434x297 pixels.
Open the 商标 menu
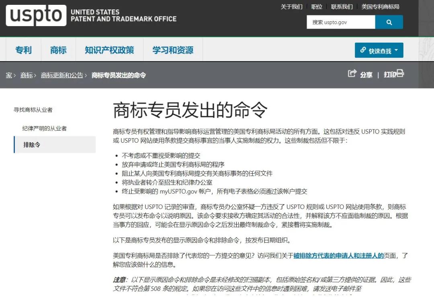(58, 50)
